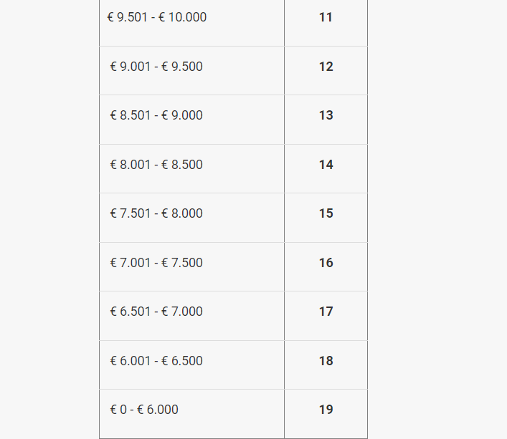Click the bold number 13
The image size is (507, 439).
point(326,115)
